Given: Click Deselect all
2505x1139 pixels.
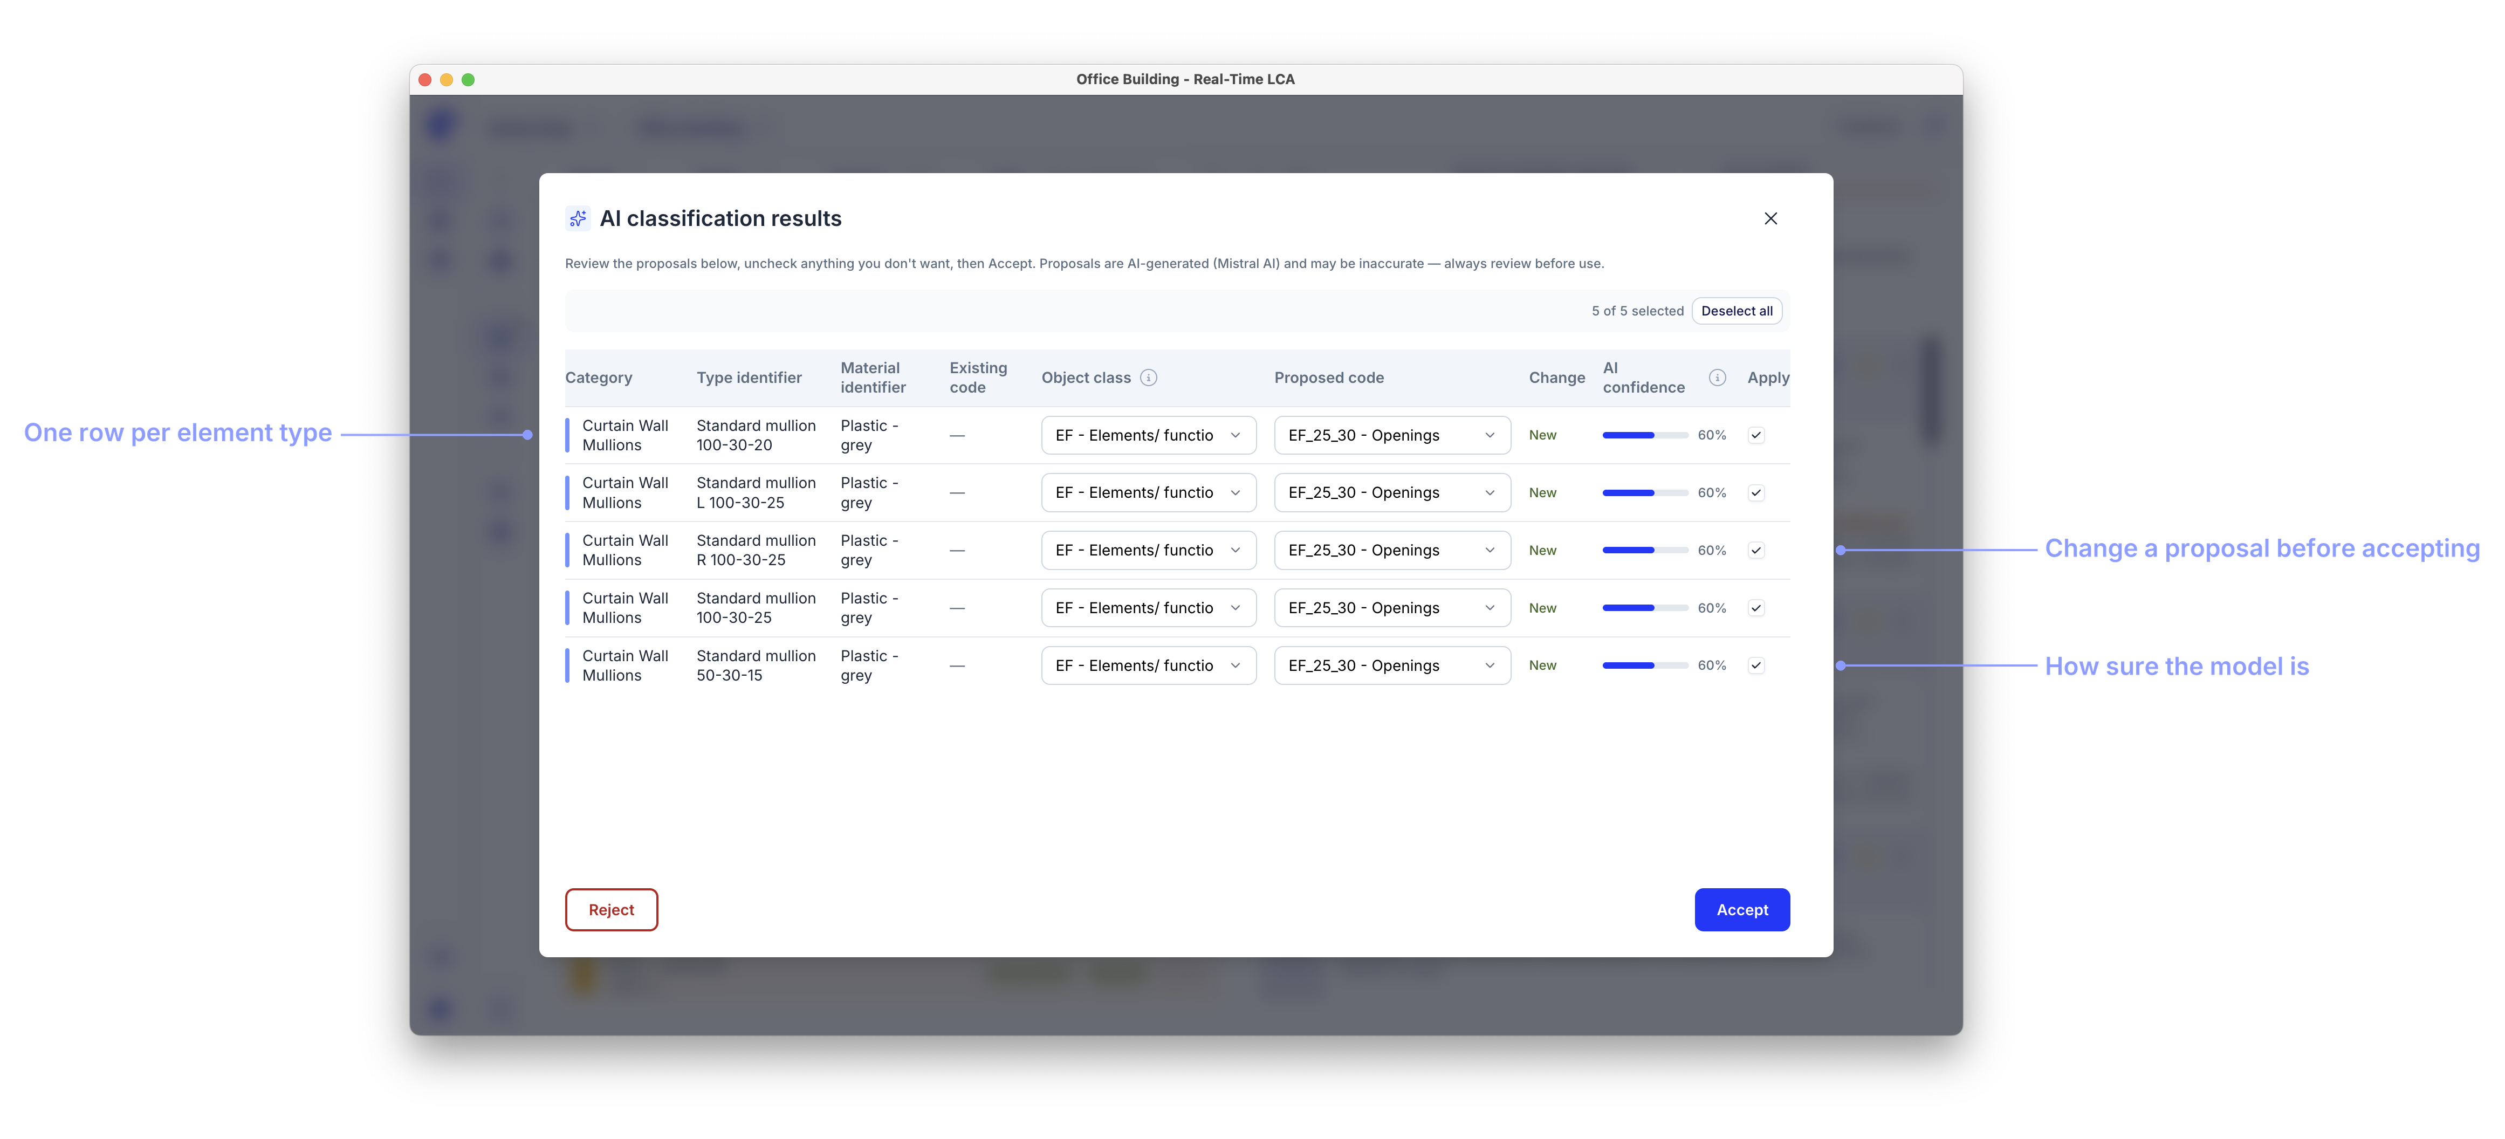Looking at the screenshot, I should click(1737, 311).
